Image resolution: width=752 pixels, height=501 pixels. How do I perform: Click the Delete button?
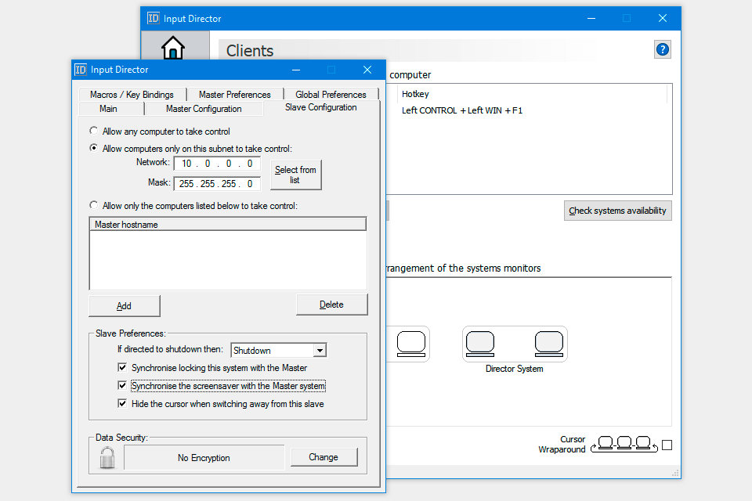[x=331, y=305]
